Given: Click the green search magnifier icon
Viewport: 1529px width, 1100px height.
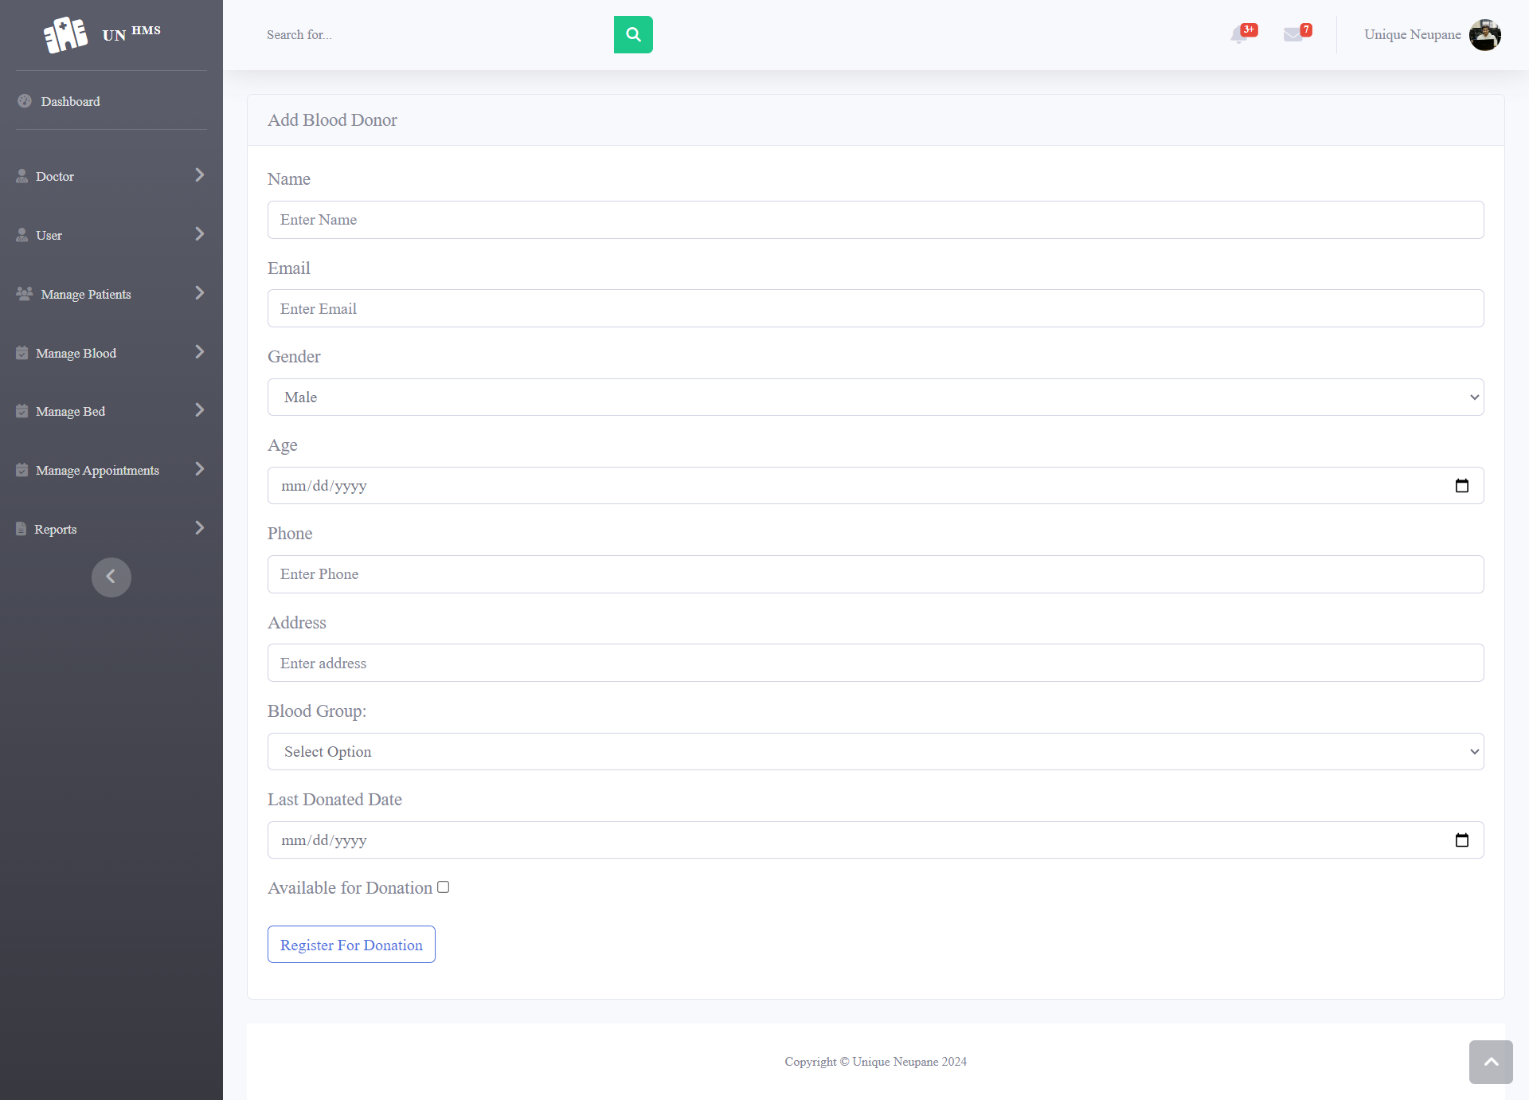Looking at the screenshot, I should click(633, 34).
